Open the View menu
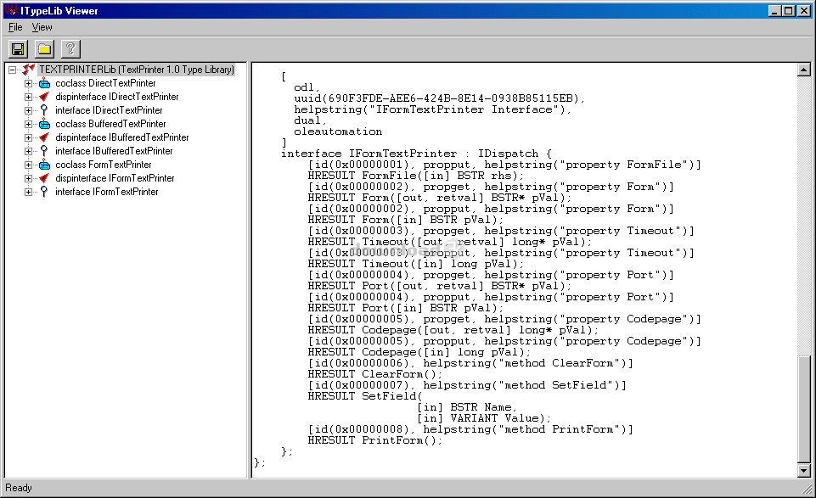 point(42,27)
